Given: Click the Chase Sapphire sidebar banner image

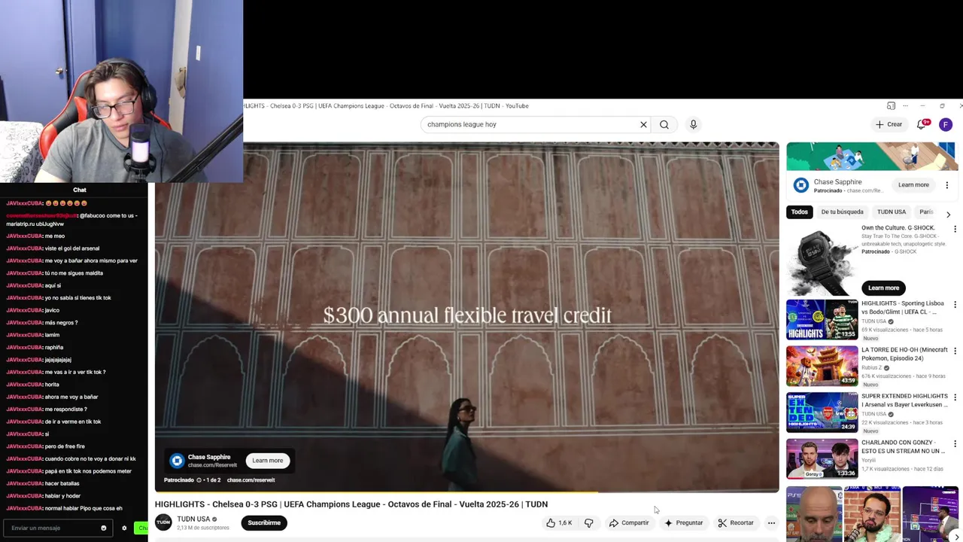Looking at the screenshot, I should [872, 157].
